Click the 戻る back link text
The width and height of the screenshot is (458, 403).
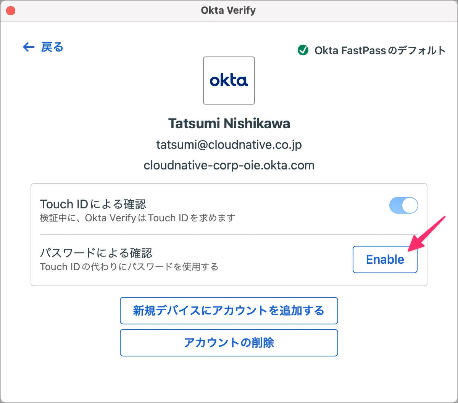coord(52,47)
